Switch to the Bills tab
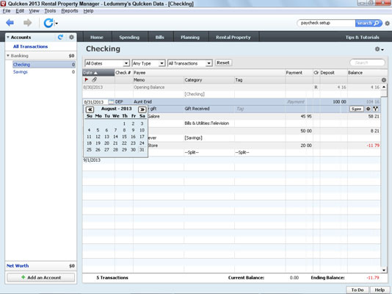The width and height of the screenshot is (392, 294). point(160,37)
